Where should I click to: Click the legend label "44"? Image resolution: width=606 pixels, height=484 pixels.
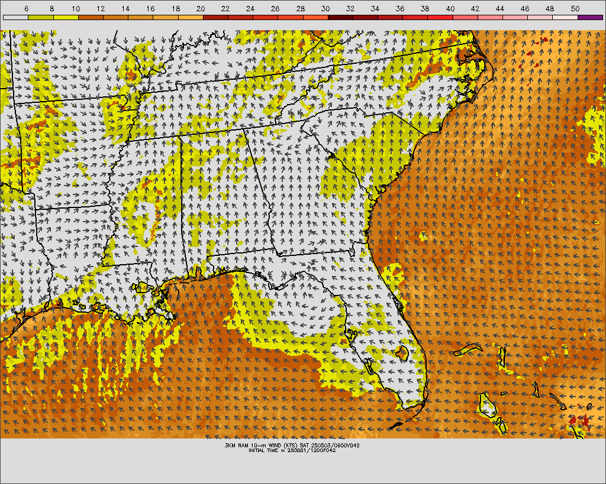point(500,8)
